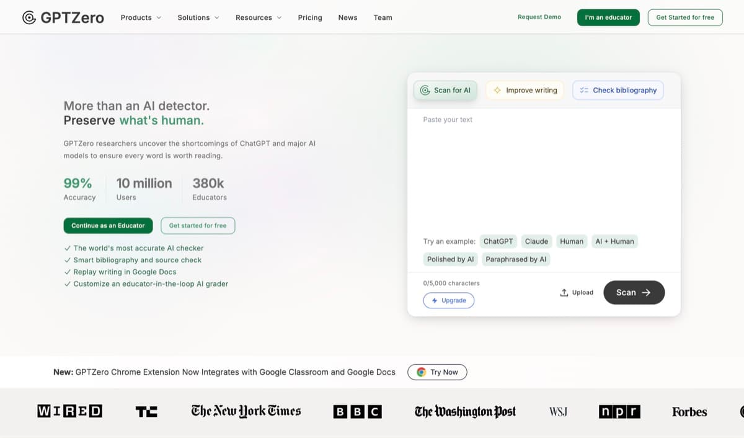
Task: Select the ChatGPT example chip
Action: (498, 241)
